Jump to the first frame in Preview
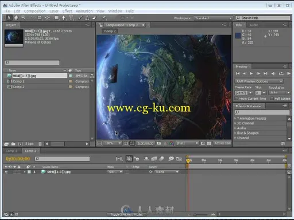Image resolution: width=294 pixels, height=220 pixels. click(x=238, y=73)
